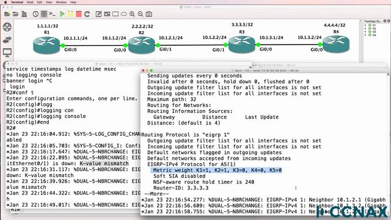This screenshot has height=220, width=391.
Task: Open the snapshot manager clock icon
Action: [35, 14]
